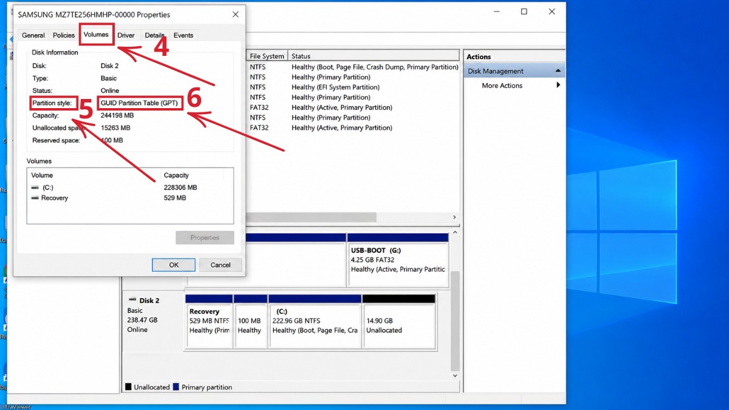Select the (C:) 222.96 GB NTFS partition block
The height and width of the screenshot is (410, 729).
(315, 321)
